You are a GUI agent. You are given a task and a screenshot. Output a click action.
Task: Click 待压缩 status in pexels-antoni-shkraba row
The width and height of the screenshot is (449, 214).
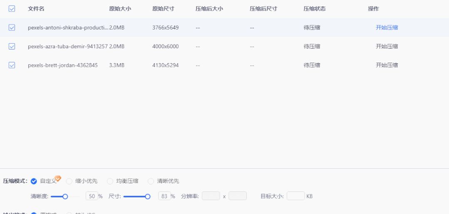(x=312, y=27)
